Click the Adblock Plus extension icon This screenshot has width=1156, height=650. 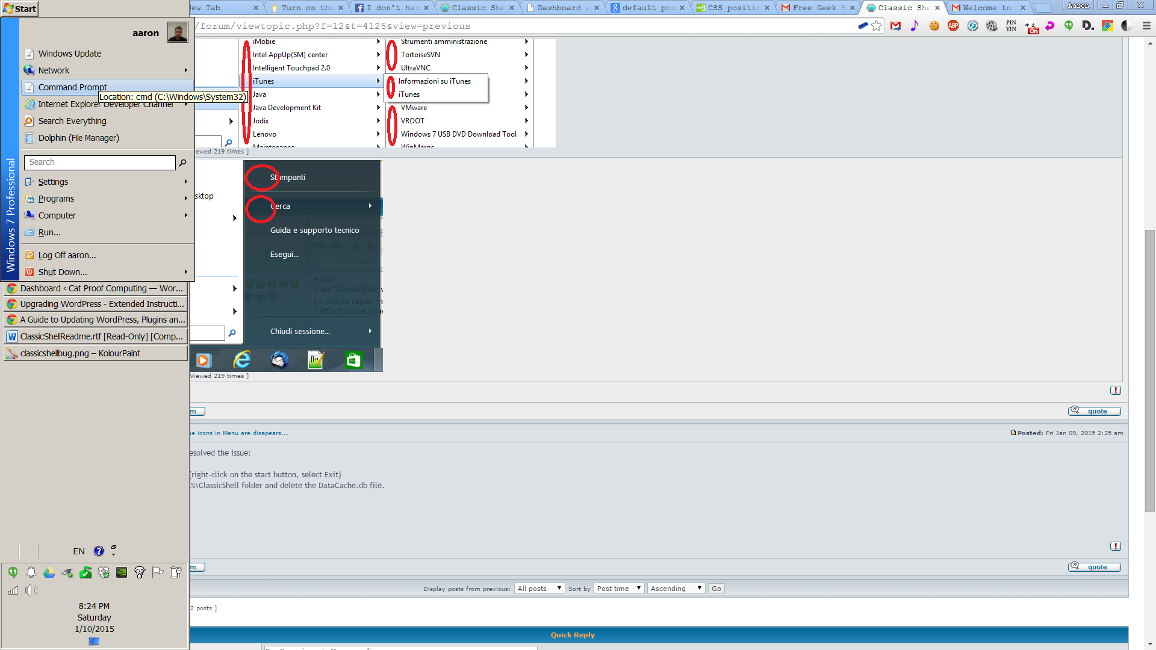[953, 26]
